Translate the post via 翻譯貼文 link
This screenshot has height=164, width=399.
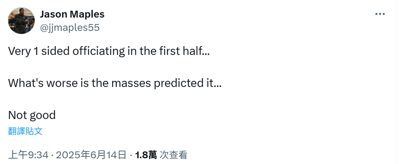pyautogui.click(x=25, y=131)
